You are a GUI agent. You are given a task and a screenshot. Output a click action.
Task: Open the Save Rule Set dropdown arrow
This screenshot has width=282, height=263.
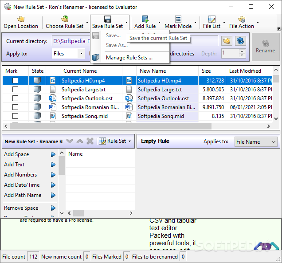coord(127,22)
